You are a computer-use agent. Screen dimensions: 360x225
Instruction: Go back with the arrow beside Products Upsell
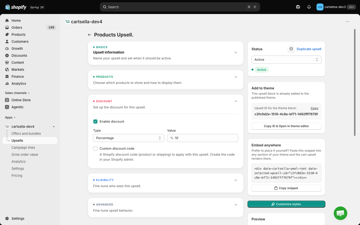(89, 35)
